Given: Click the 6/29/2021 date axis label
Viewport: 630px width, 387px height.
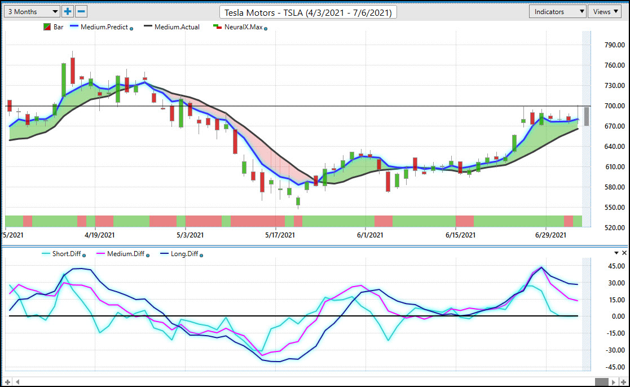Looking at the screenshot, I should pos(551,235).
